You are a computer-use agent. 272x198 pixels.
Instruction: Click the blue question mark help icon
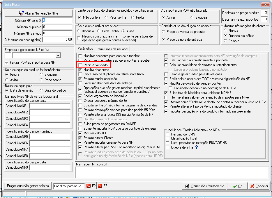click(196, 147)
